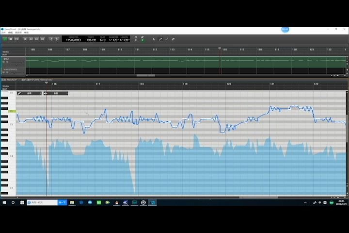The width and height of the screenshot is (349, 233).
Task: Click measure 117 in the piano roll ruler
Action: tap(98, 84)
